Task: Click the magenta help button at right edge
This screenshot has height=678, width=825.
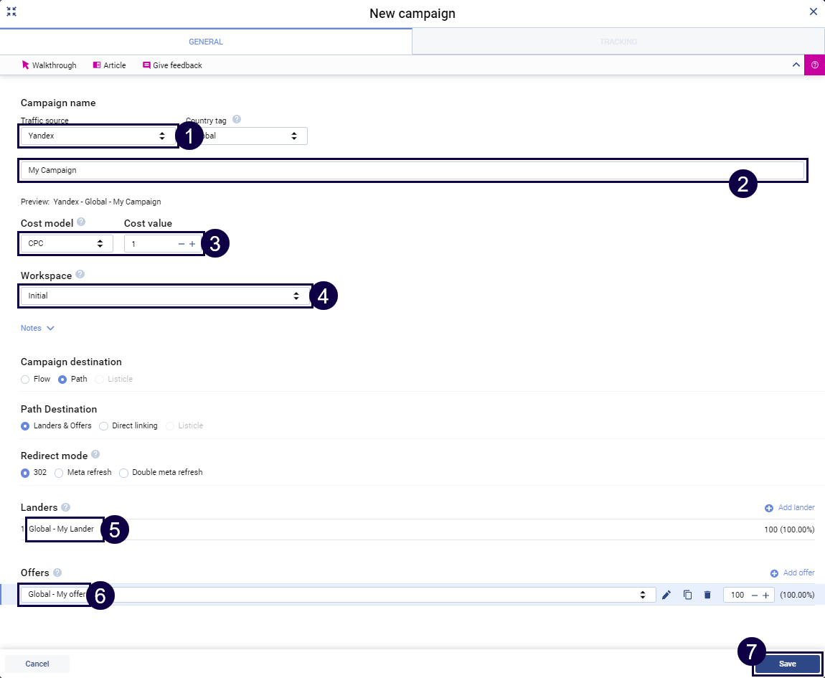Action: [814, 65]
